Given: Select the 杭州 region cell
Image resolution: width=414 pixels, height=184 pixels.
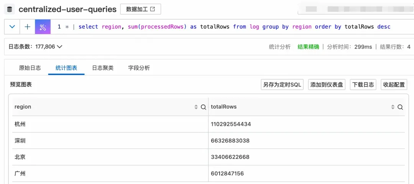Looking at the screenshot, I should [x=110, y=124].
